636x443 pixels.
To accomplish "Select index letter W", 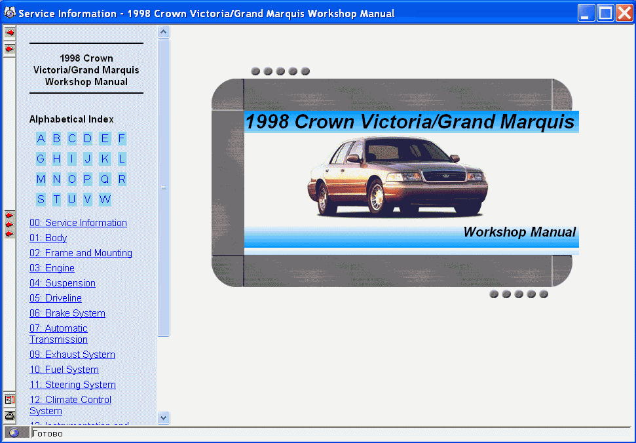I will (x=105, y=199).
